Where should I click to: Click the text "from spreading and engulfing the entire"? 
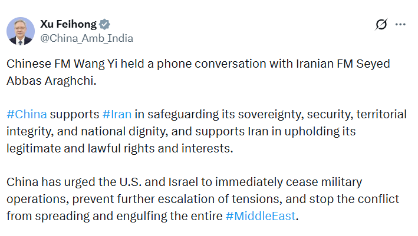click(x=114, y=215)
